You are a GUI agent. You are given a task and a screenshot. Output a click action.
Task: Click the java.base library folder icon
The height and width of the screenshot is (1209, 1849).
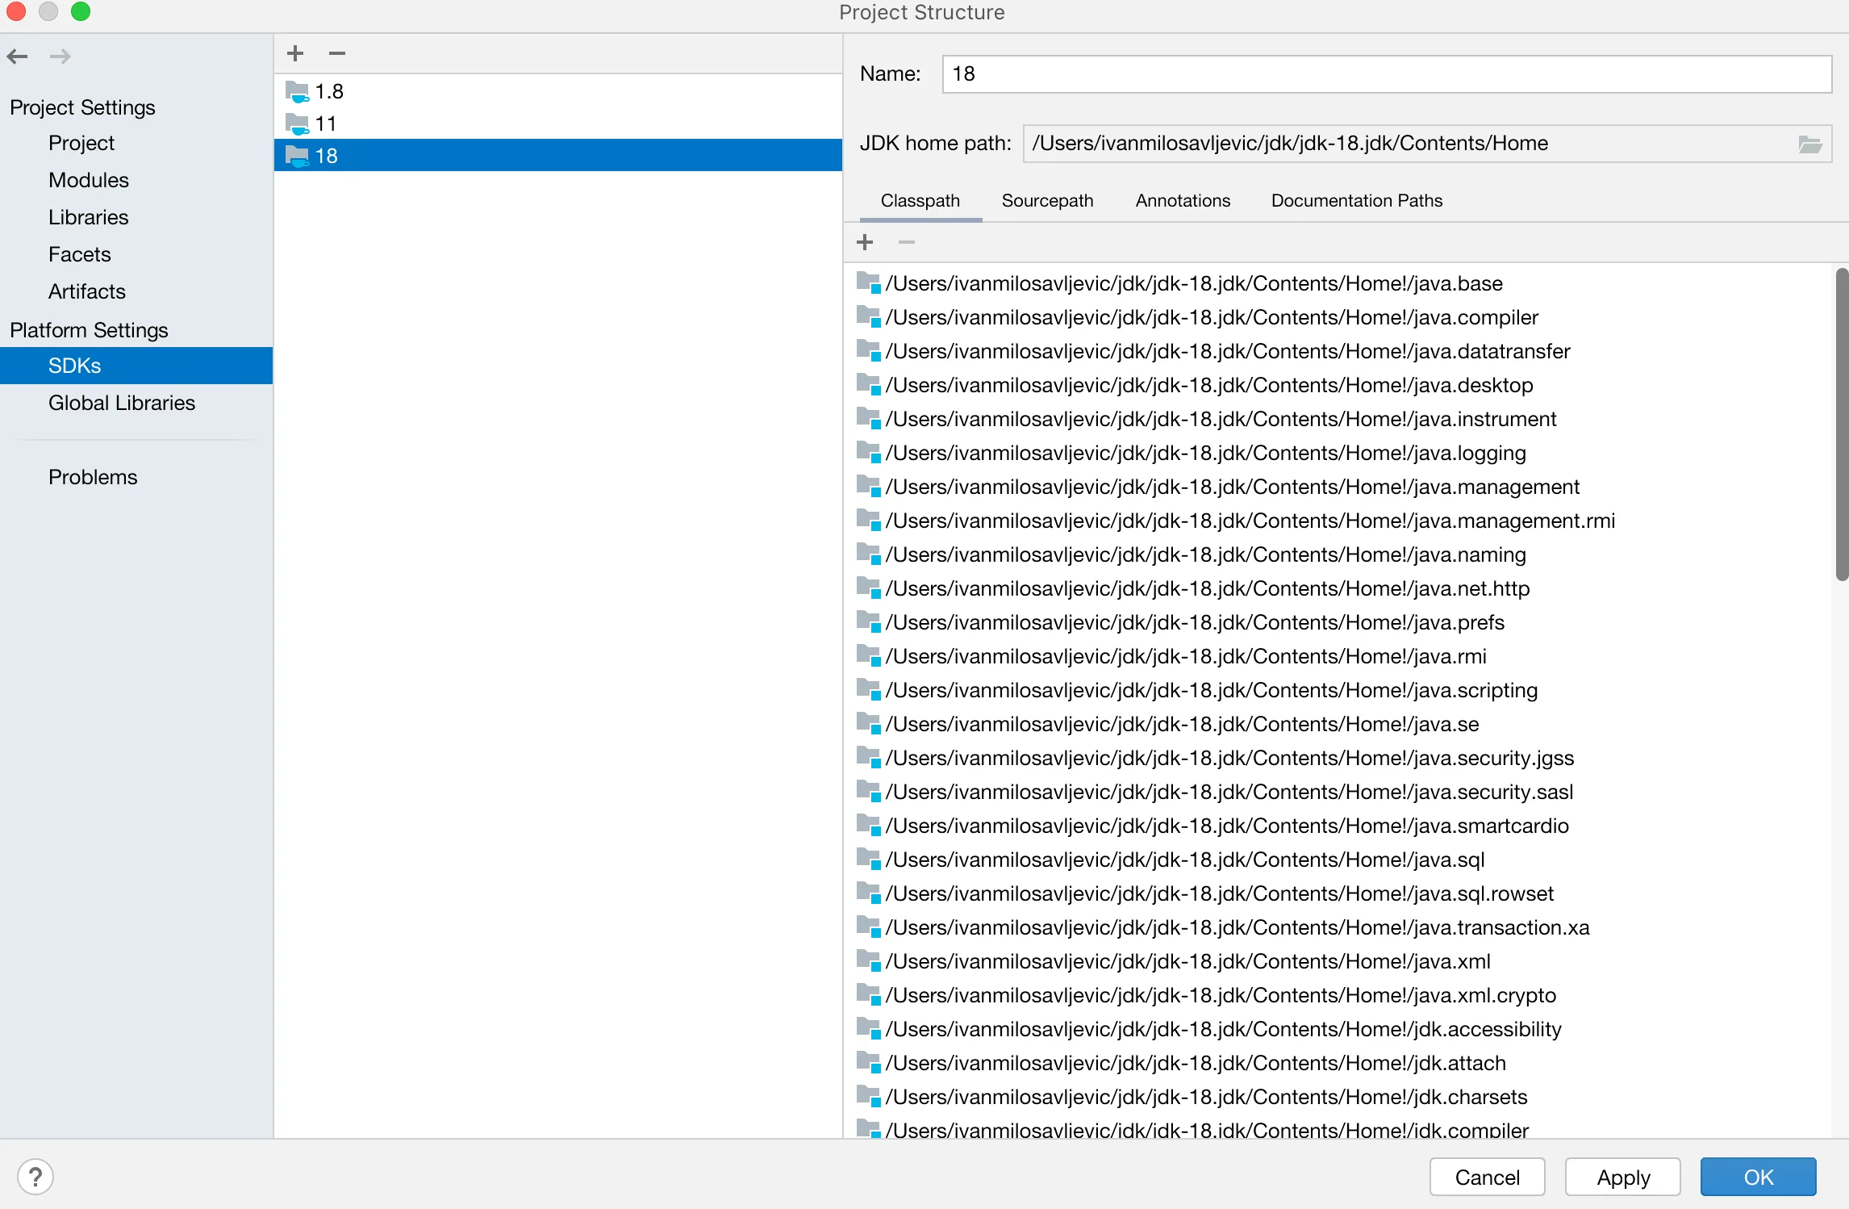(869, 283)
